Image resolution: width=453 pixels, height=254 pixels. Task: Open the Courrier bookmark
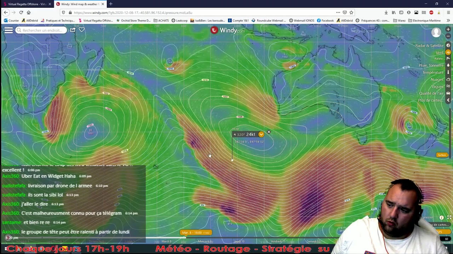click(11, 20)
